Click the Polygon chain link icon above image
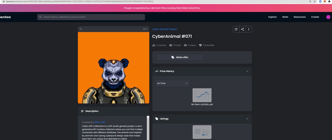This screenshot has height=140, width=332. click(x=81, y=29)
